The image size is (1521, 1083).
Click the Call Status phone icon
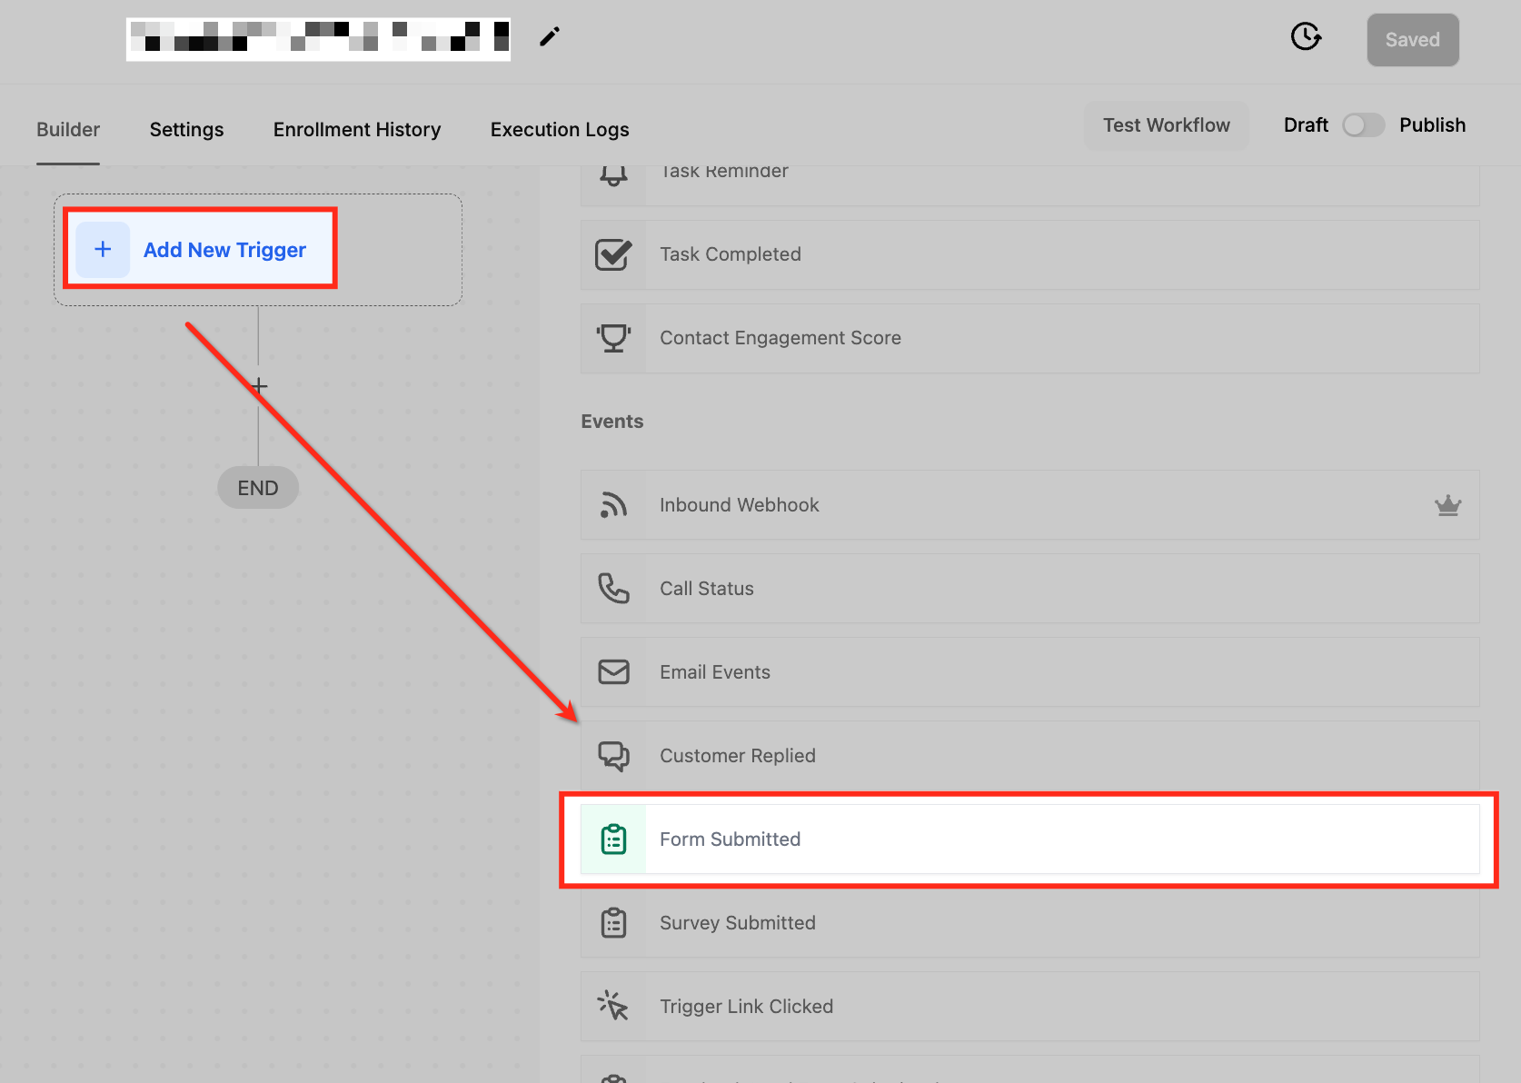pos(613,588)
